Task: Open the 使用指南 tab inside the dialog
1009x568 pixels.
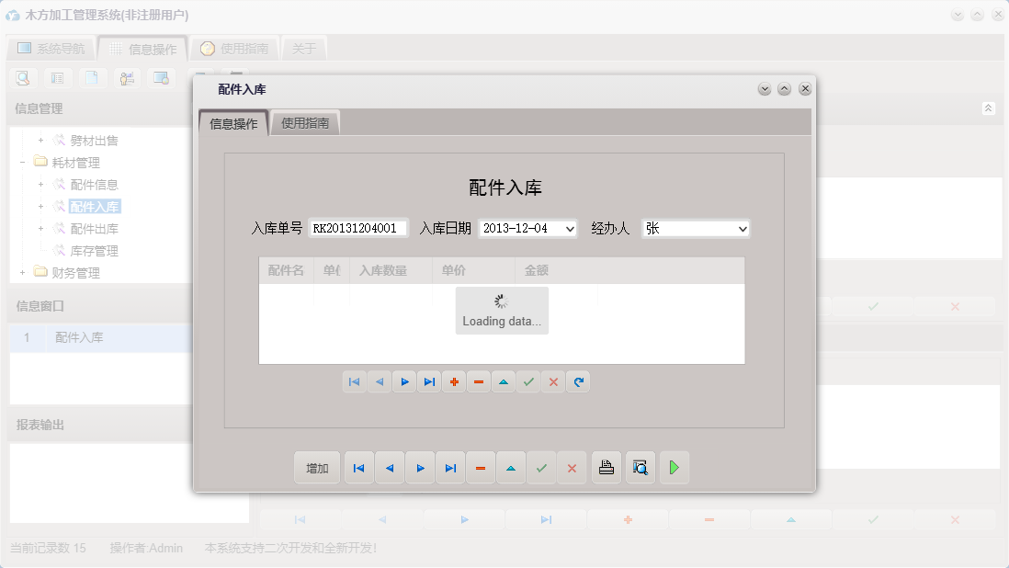Action: [x=303, y=121]
